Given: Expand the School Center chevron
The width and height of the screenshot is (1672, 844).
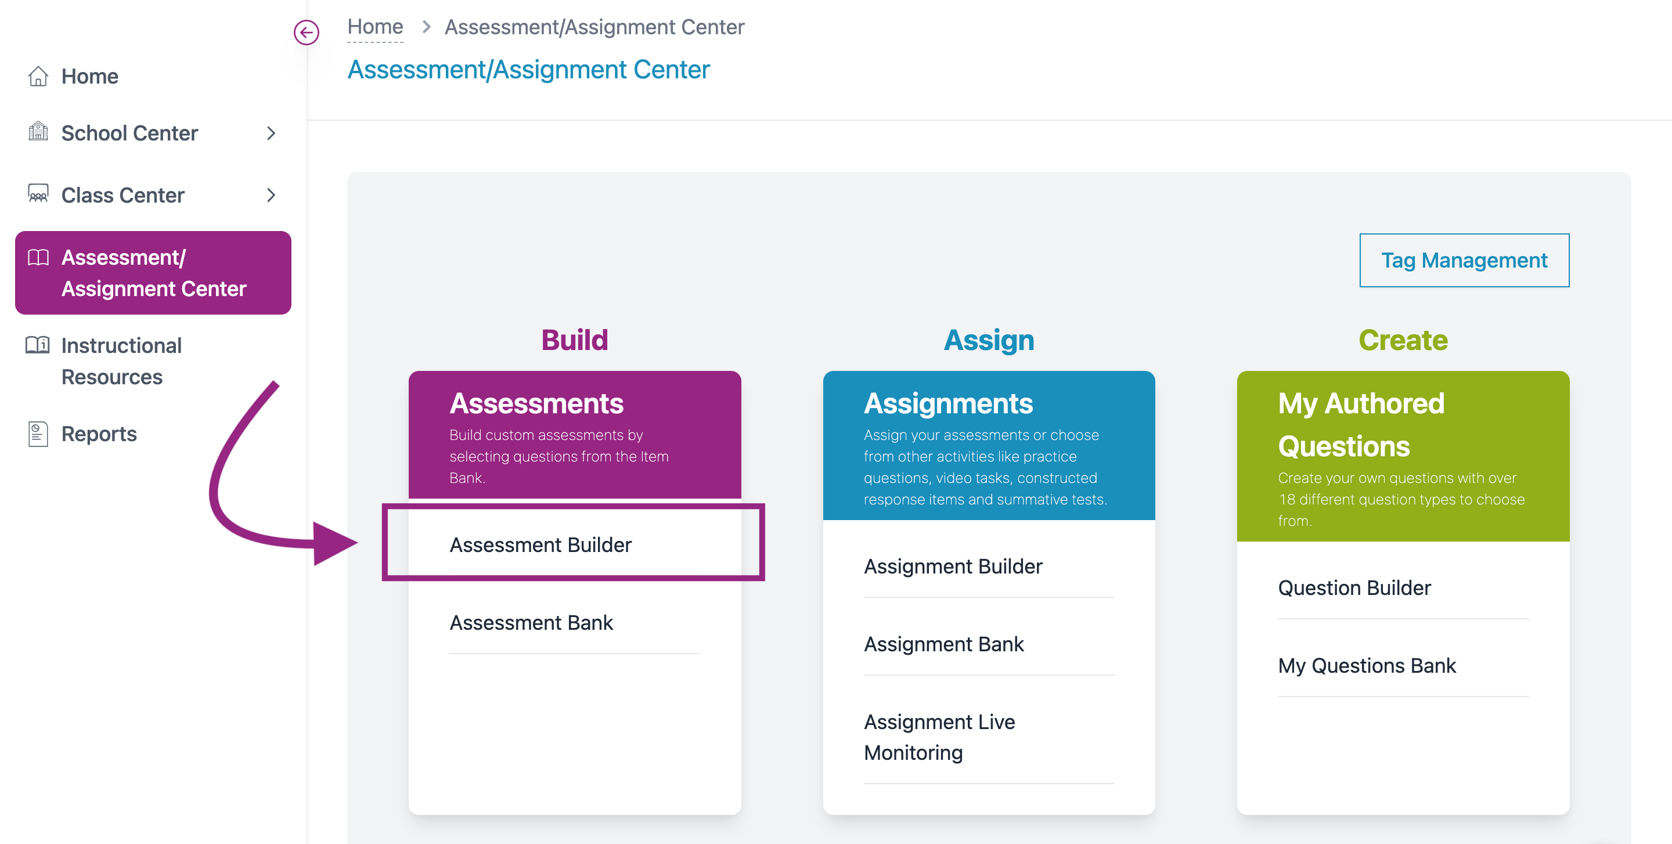Looking at the screenshot, I should [x=271, y=134].
